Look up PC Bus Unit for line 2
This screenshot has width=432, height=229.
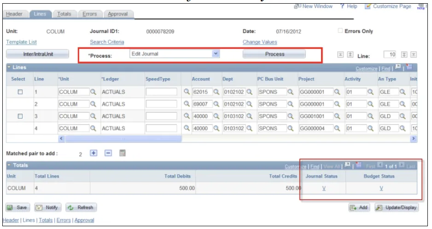point(291,104)
